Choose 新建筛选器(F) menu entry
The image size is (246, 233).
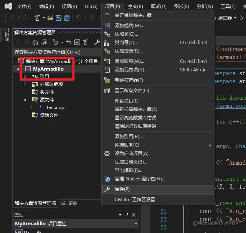click(x=158, y=80)
